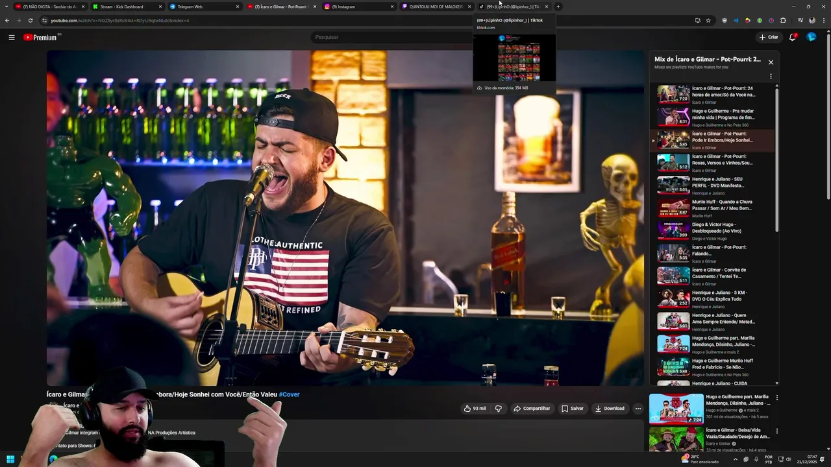Open options for Deixa/Vida Vazia video
The width and height of the screenshot is (831, 467).
(776, 431)
